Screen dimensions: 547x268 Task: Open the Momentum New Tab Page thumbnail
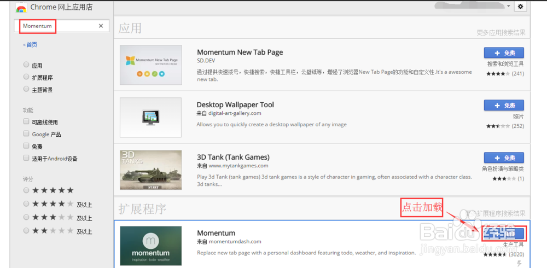click(151, 65)
